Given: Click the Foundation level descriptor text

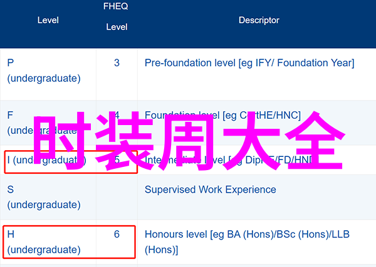Looking at the screenshot, I should point(222,115).
